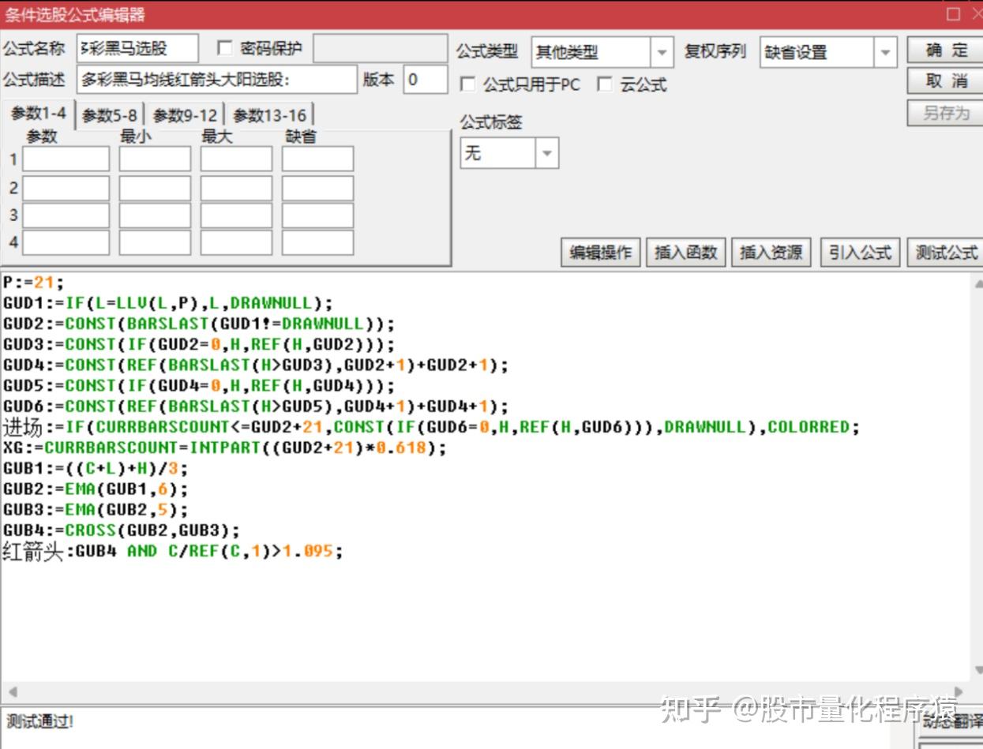Image resolution: width=983 pixels, height=749 pixels.
Task: Click the code line P:=21;
Action: tap(32, 283)
